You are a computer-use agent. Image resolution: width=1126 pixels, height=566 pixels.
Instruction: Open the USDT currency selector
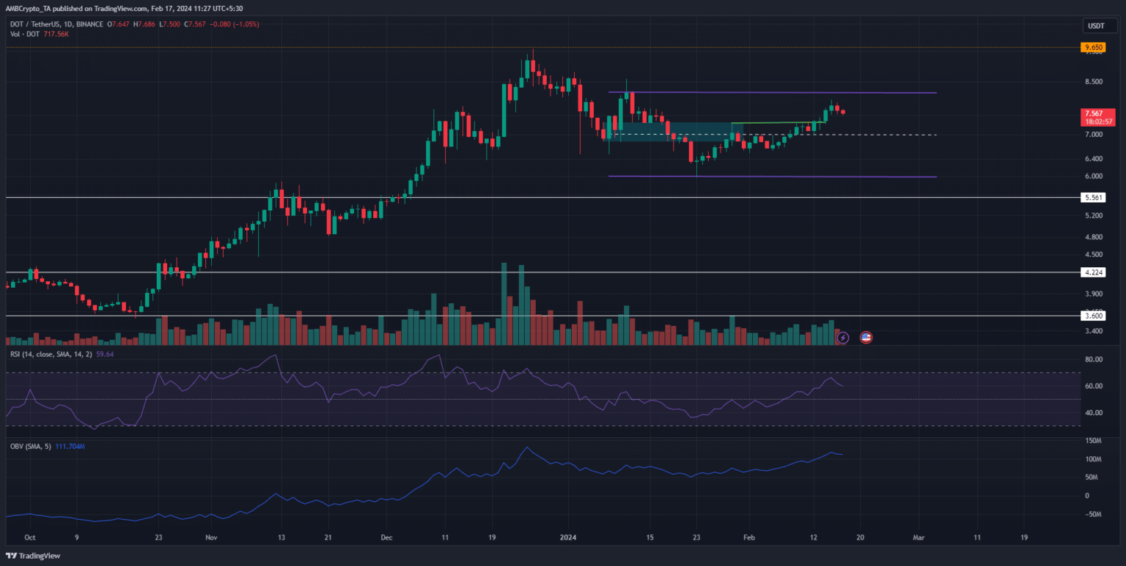1094,26
